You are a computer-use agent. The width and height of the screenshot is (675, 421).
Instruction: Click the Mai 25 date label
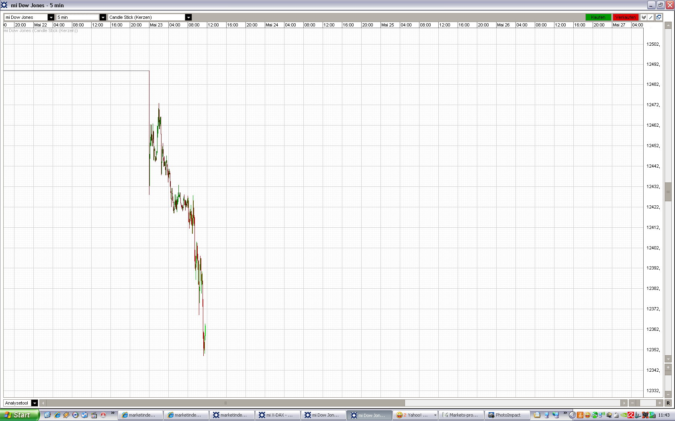point(388,25)
